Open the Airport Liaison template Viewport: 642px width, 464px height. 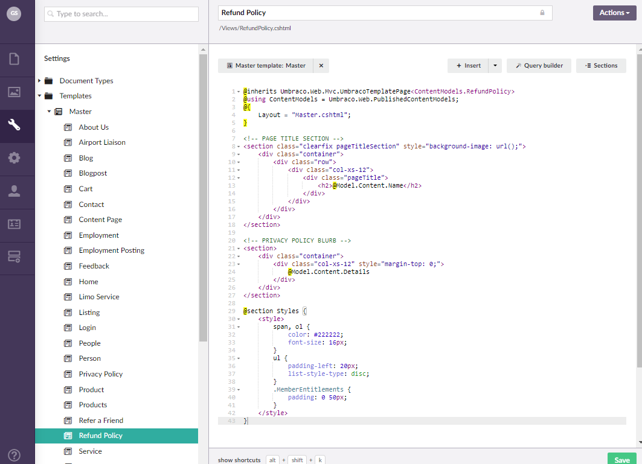click(x=102, y=142)
